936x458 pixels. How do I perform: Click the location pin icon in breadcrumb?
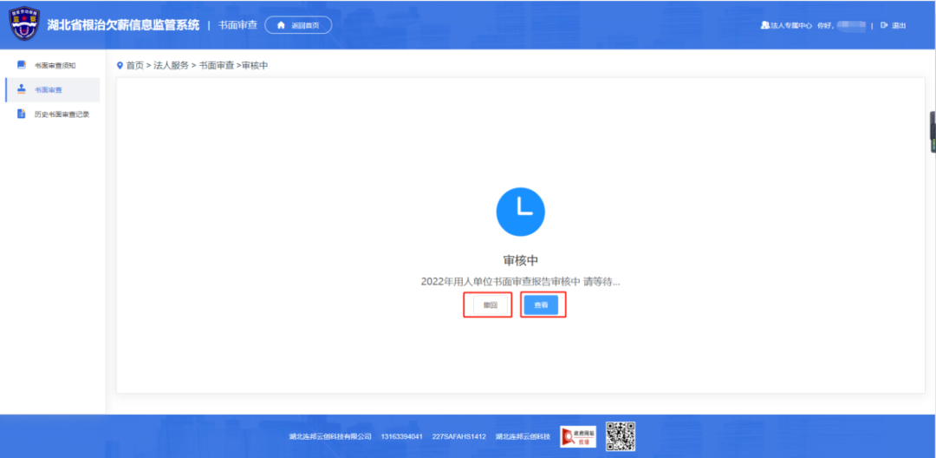tap(120, 66)
